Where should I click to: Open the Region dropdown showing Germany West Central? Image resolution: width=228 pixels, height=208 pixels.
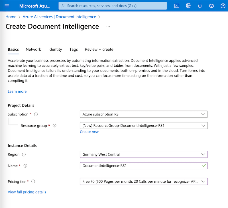[144, 154]
